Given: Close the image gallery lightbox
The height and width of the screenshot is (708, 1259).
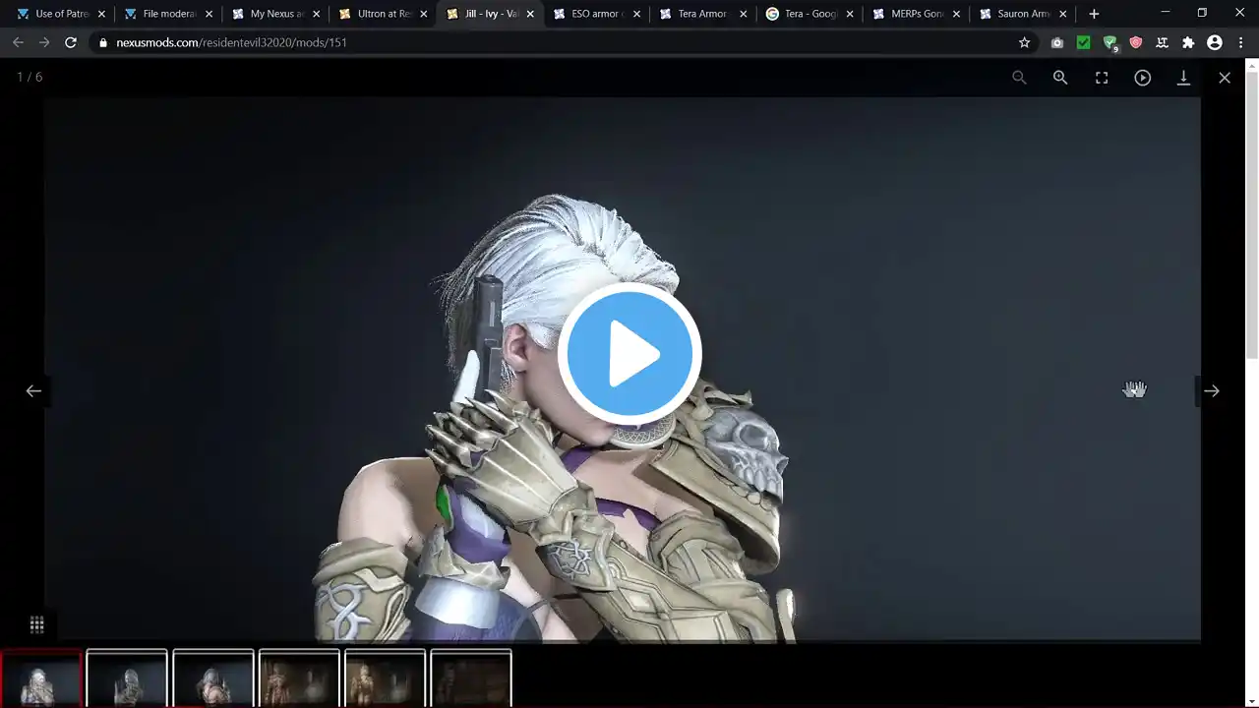Looking at the screenshot, I should 1225,78.
